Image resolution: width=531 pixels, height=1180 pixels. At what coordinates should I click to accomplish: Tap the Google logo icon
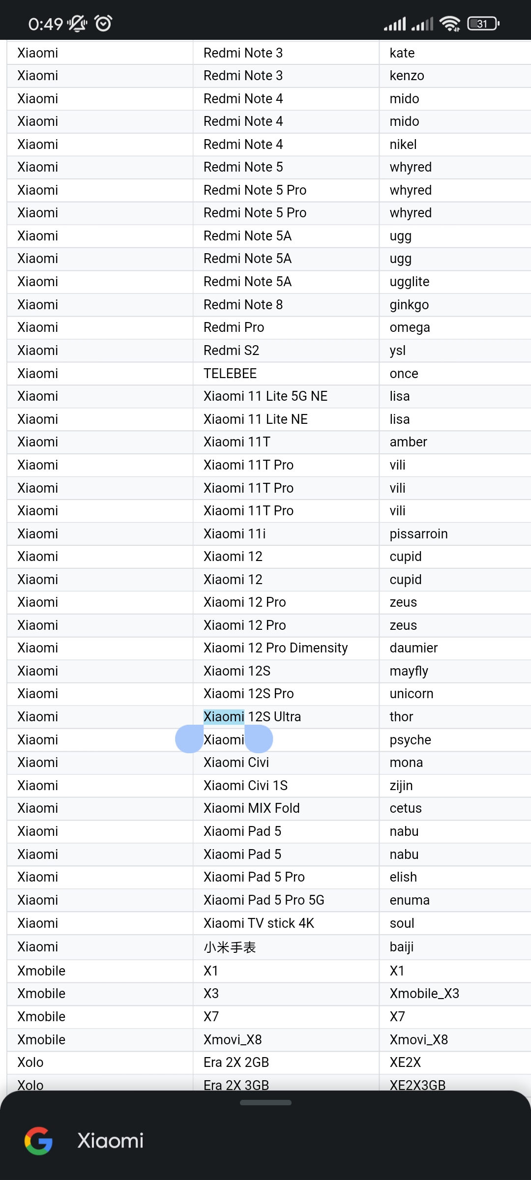click(38, 1141)
